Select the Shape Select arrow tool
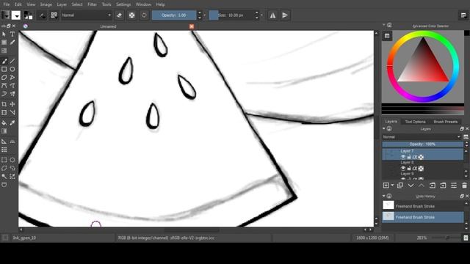Image resolution: width=470 pixels, height=264 pixels. point(4,34)
